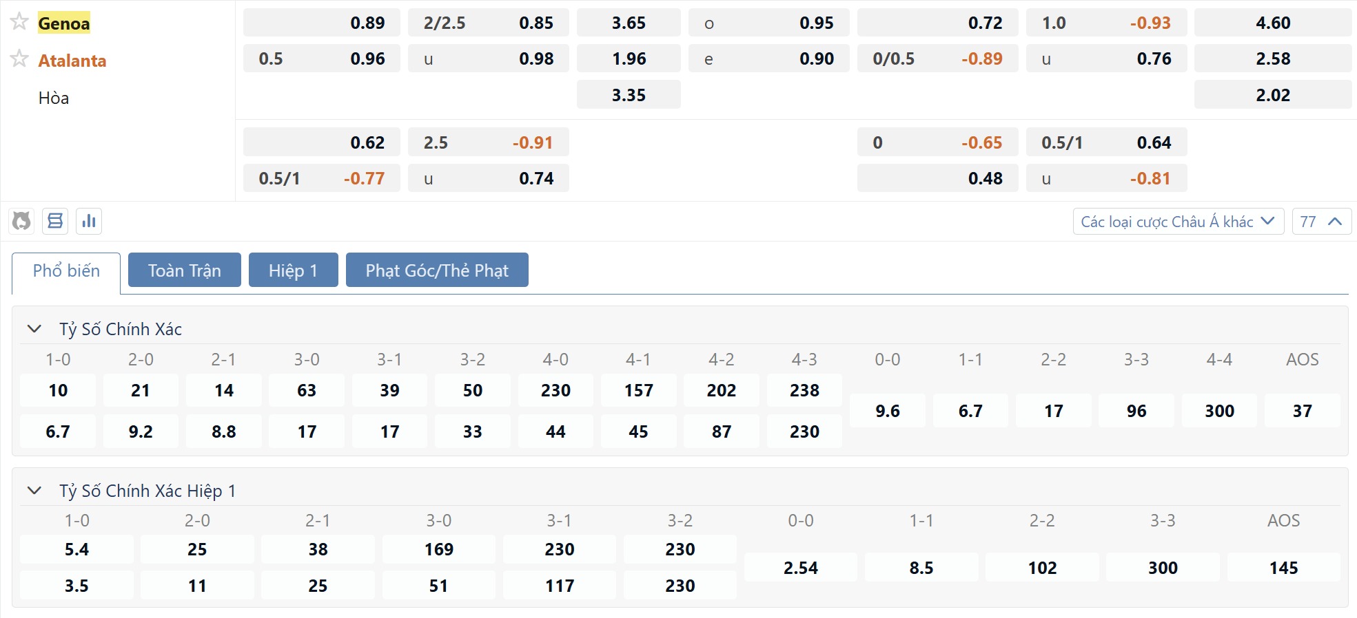Choose AOS correct score odds 37
1357x618 pixels.
click(x=1302, y=411)
